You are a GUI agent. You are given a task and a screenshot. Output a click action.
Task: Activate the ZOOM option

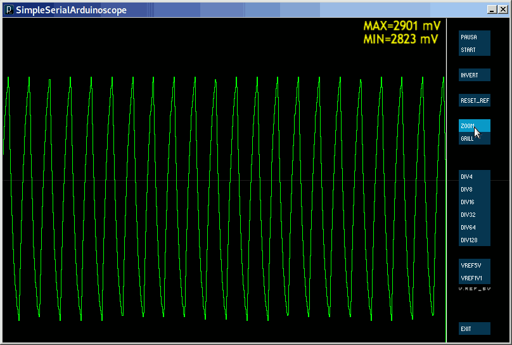tap(474, 126)
